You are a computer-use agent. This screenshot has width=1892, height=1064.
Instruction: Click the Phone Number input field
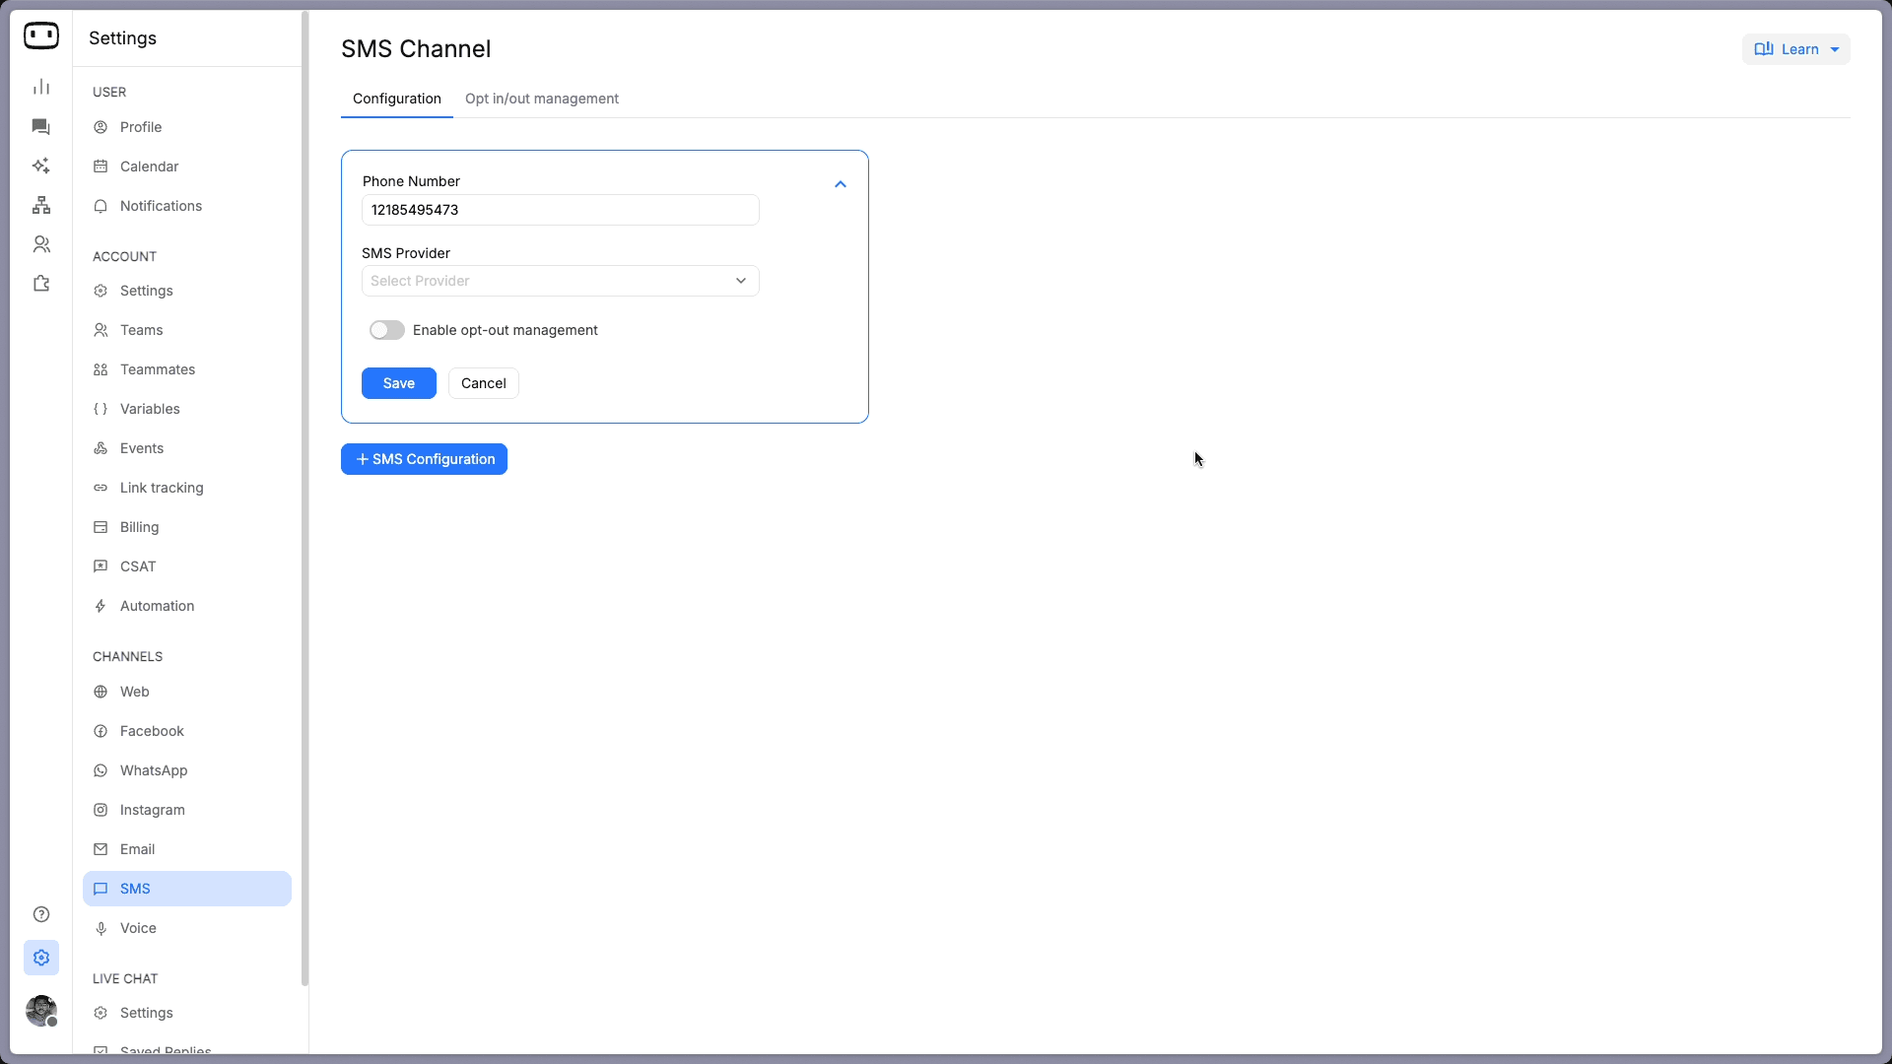[560, 210]
